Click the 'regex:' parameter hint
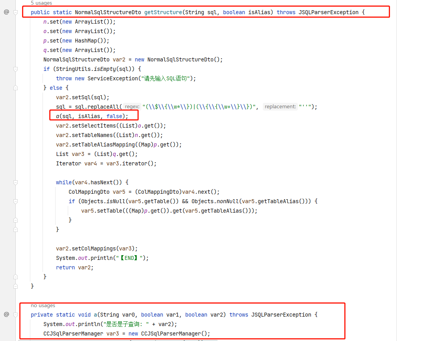 point(132,107)
